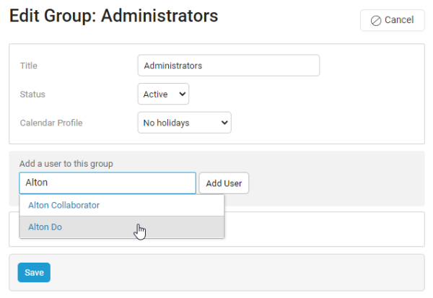433x298 pixels.
Task: Click the Cancel button
Action: point(392,20)
